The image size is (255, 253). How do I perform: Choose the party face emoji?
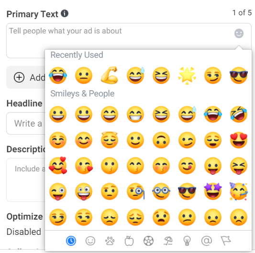239,191
